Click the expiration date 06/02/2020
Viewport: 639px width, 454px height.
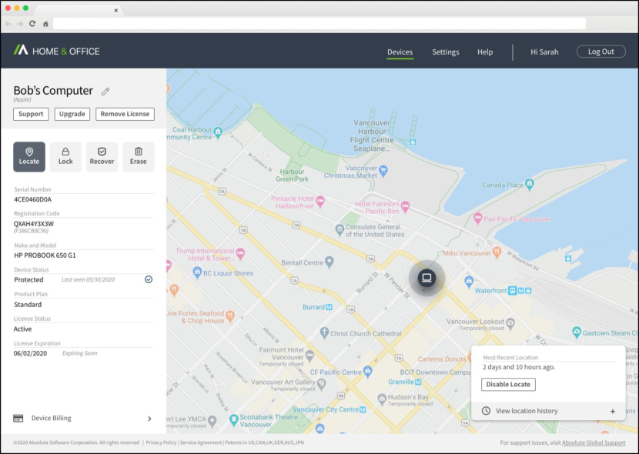click(30, 353)
